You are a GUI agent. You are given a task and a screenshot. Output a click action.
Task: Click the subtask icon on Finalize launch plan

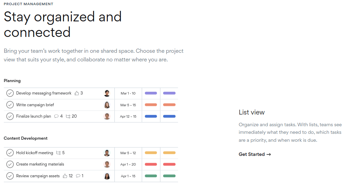pos(68,116)
